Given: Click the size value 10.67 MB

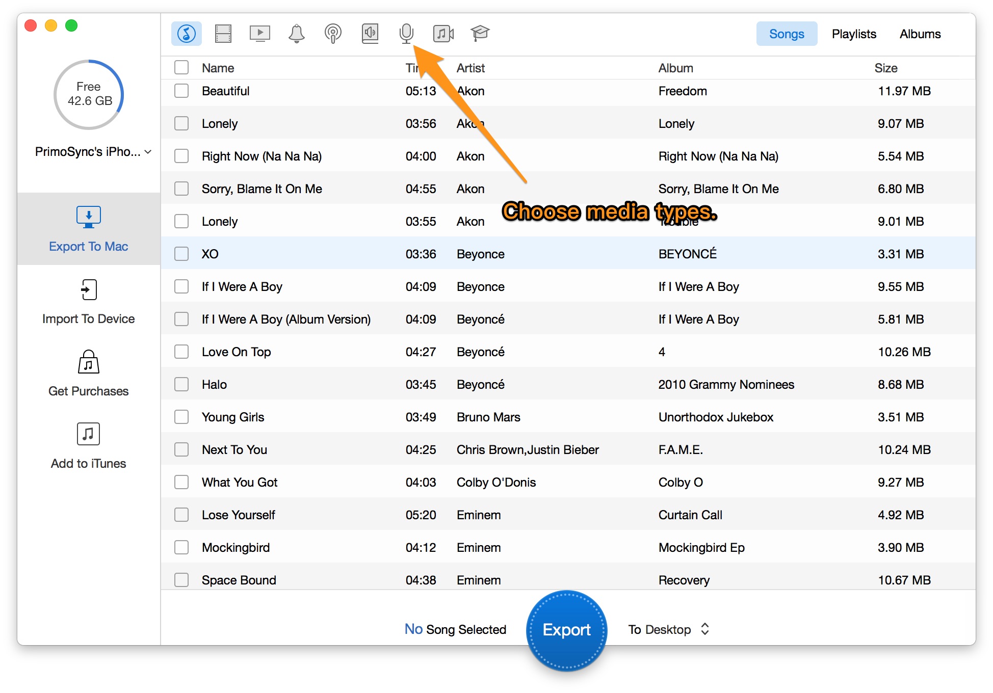Looking at the screenshot, I should coord(904,580).
